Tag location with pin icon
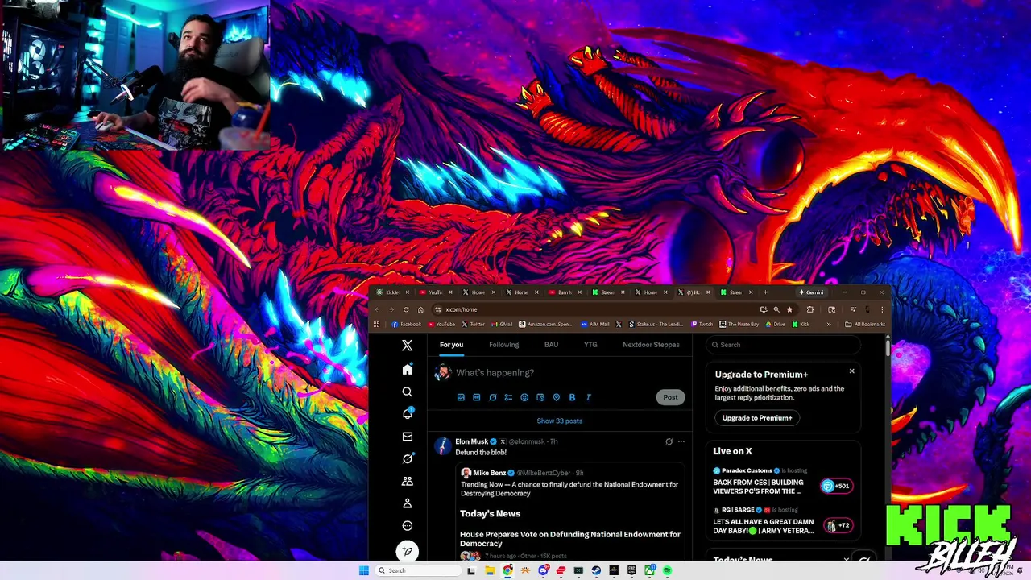 click(557, 397)
